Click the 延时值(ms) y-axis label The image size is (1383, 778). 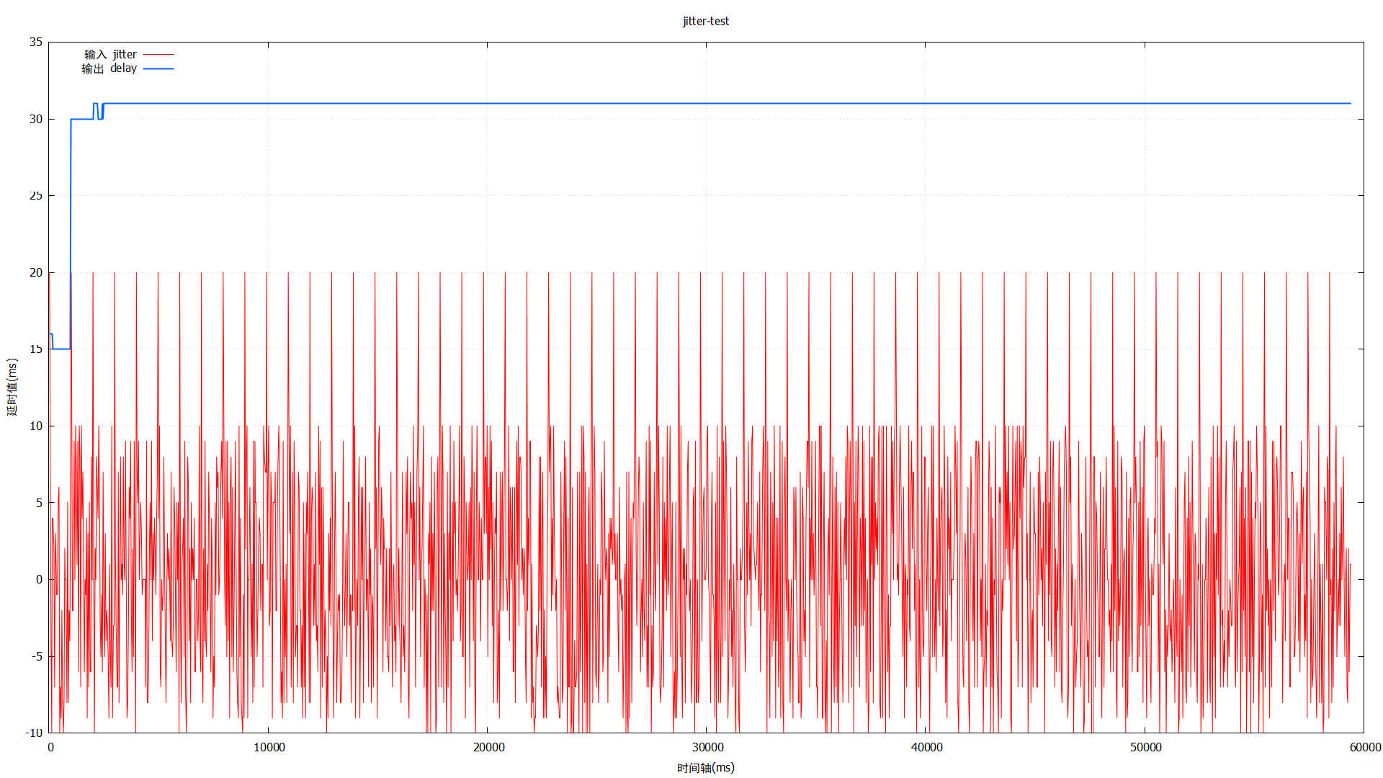tap(12, 387)
